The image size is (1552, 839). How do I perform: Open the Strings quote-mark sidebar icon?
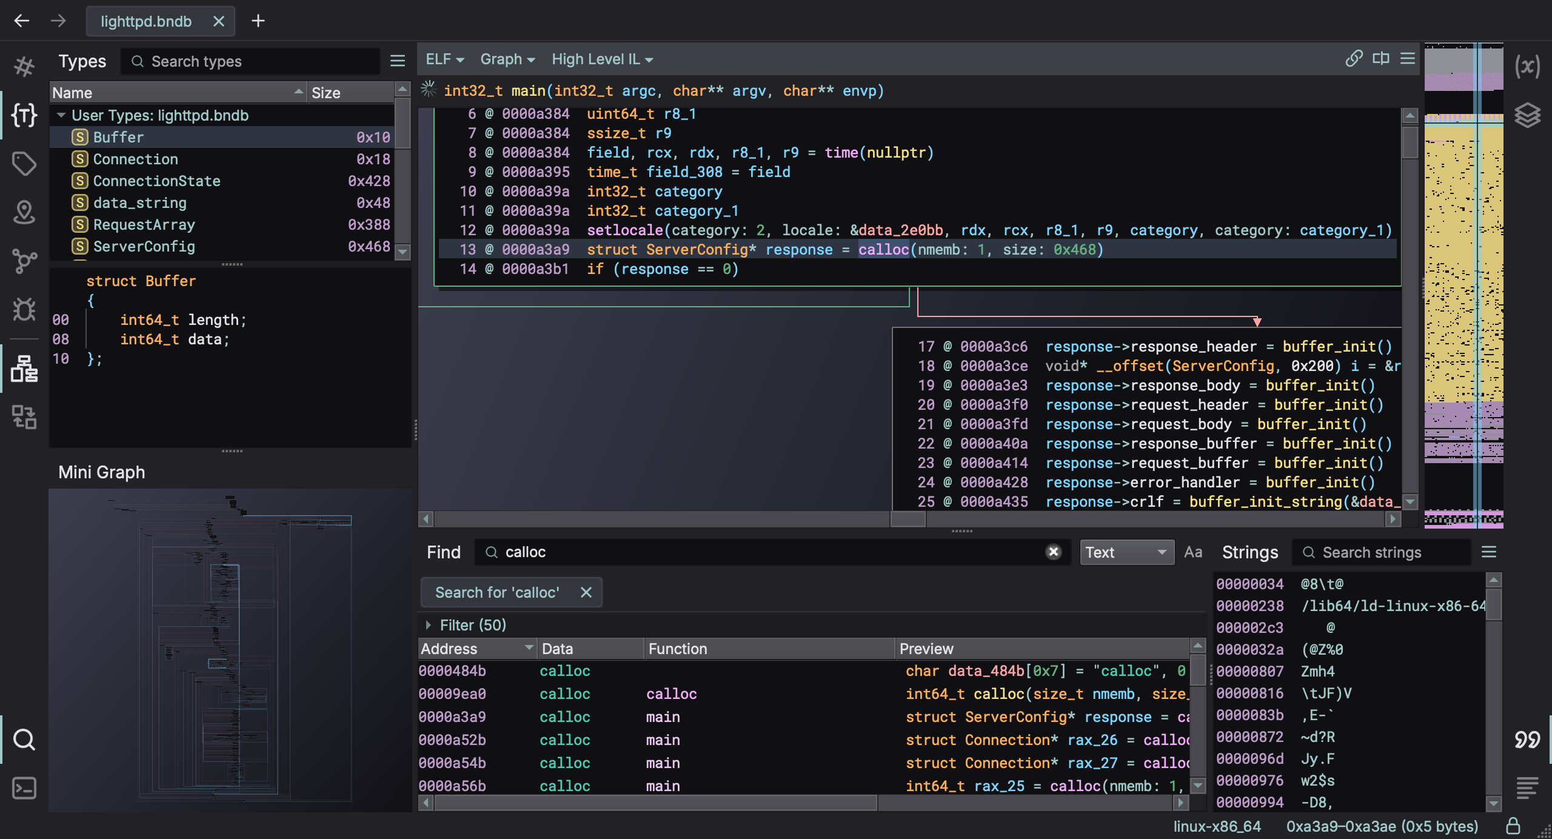(1527, 739)
